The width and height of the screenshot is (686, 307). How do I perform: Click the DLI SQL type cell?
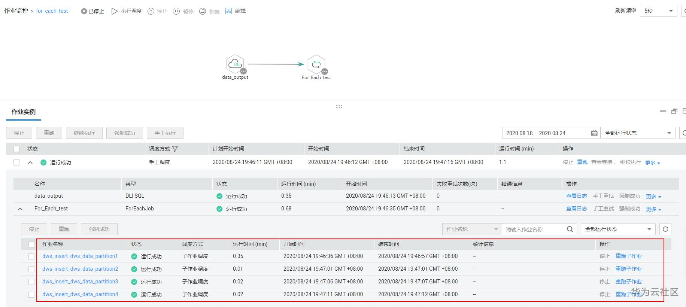(135, 196)
